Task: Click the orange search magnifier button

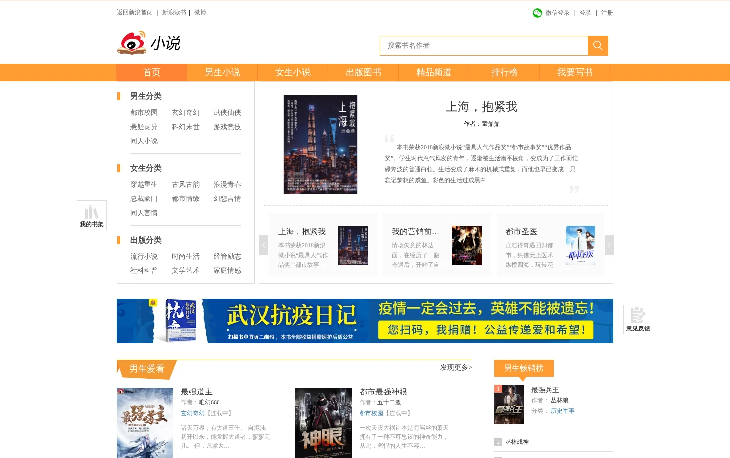Action: (598, 46)
